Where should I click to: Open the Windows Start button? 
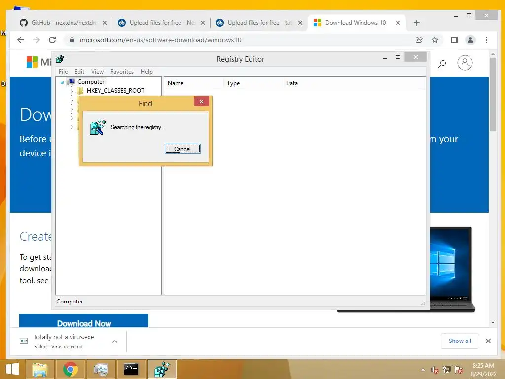click(x=12, y=369)
